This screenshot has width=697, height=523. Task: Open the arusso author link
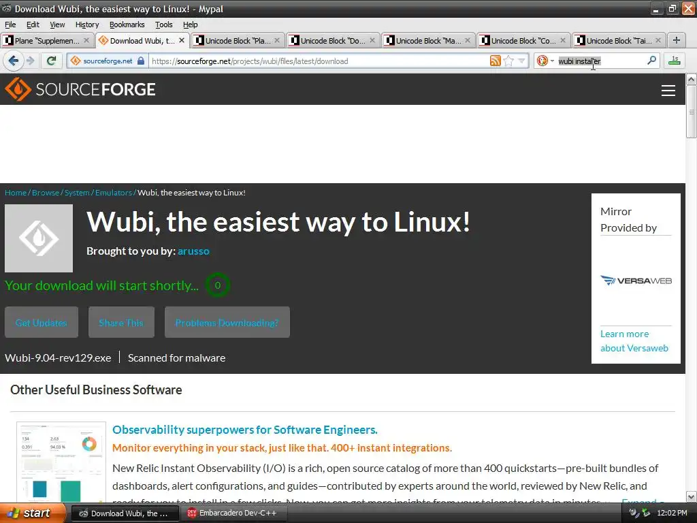193,251
